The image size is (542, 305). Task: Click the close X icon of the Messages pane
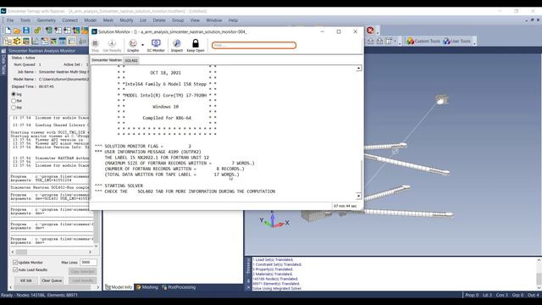248,287
